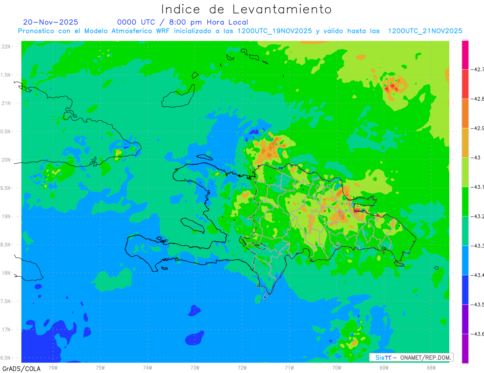The height and width of the screenshot is (373, 484).
Task: Click the latitude label '1.5N'
Action: click(6, 75)
